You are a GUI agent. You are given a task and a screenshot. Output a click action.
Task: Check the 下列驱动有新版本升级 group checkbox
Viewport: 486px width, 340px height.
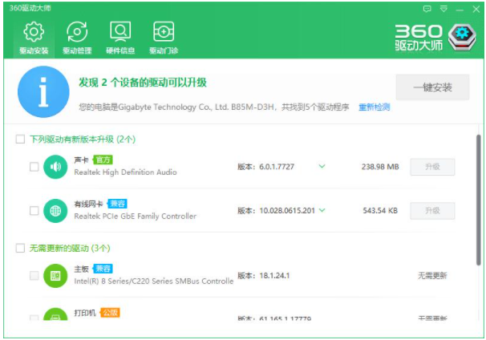pos(20,140)
